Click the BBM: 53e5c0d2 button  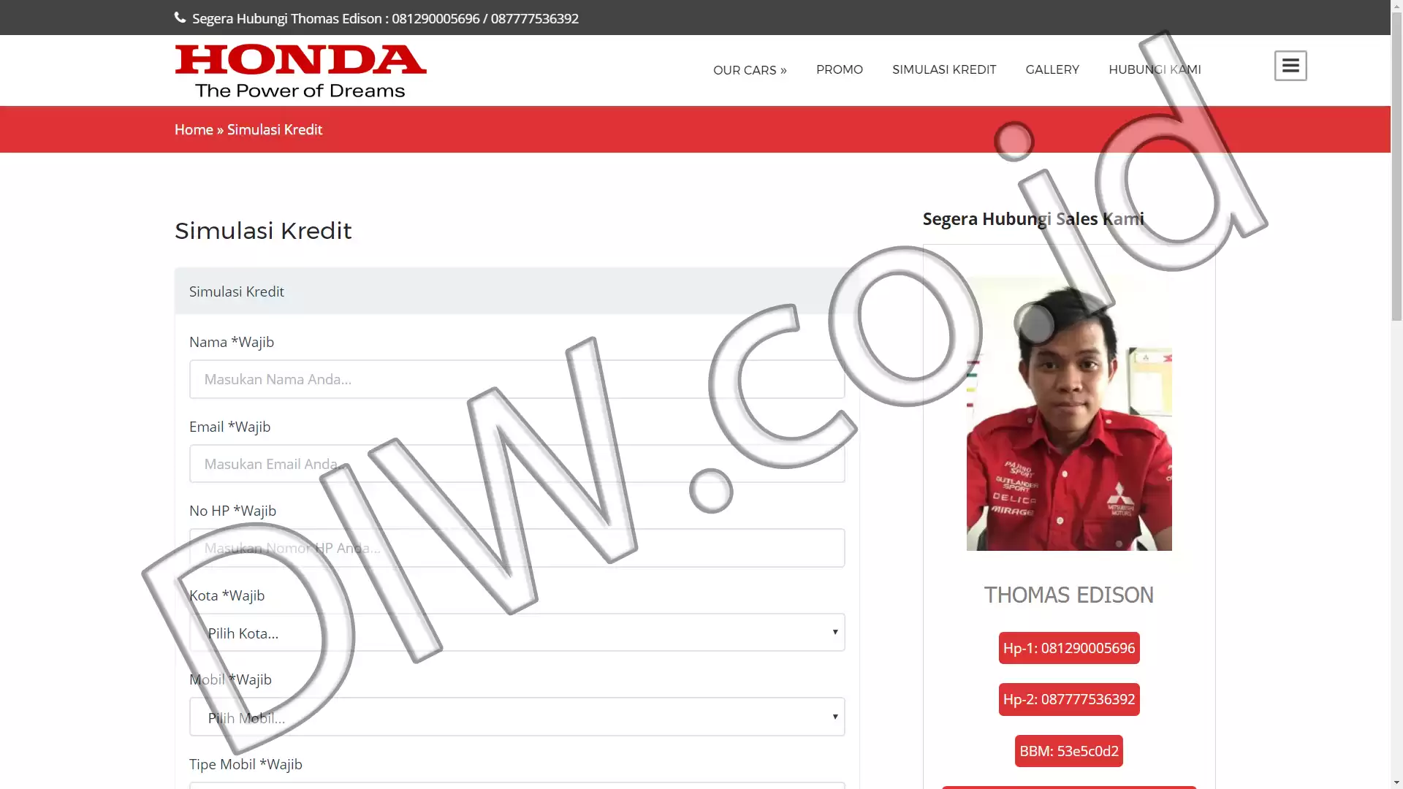tap(1069, 751)
